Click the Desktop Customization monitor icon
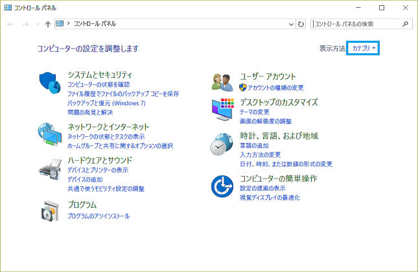The height and width of the screenshot is (272, 418). (223, 110)
